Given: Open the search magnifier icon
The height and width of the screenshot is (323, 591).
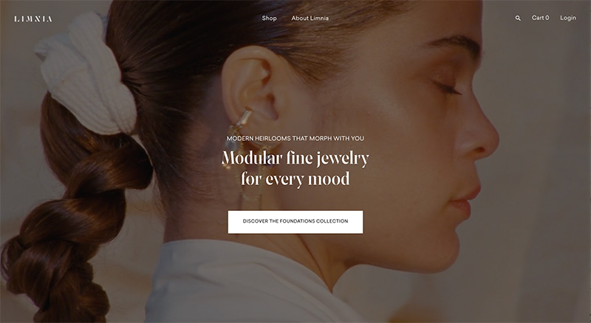Looking at the screenshot, I should pos(518,18).
